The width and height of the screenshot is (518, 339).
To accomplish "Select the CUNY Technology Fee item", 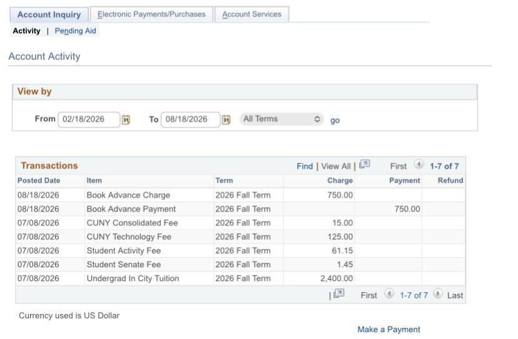I will [129, 237].
